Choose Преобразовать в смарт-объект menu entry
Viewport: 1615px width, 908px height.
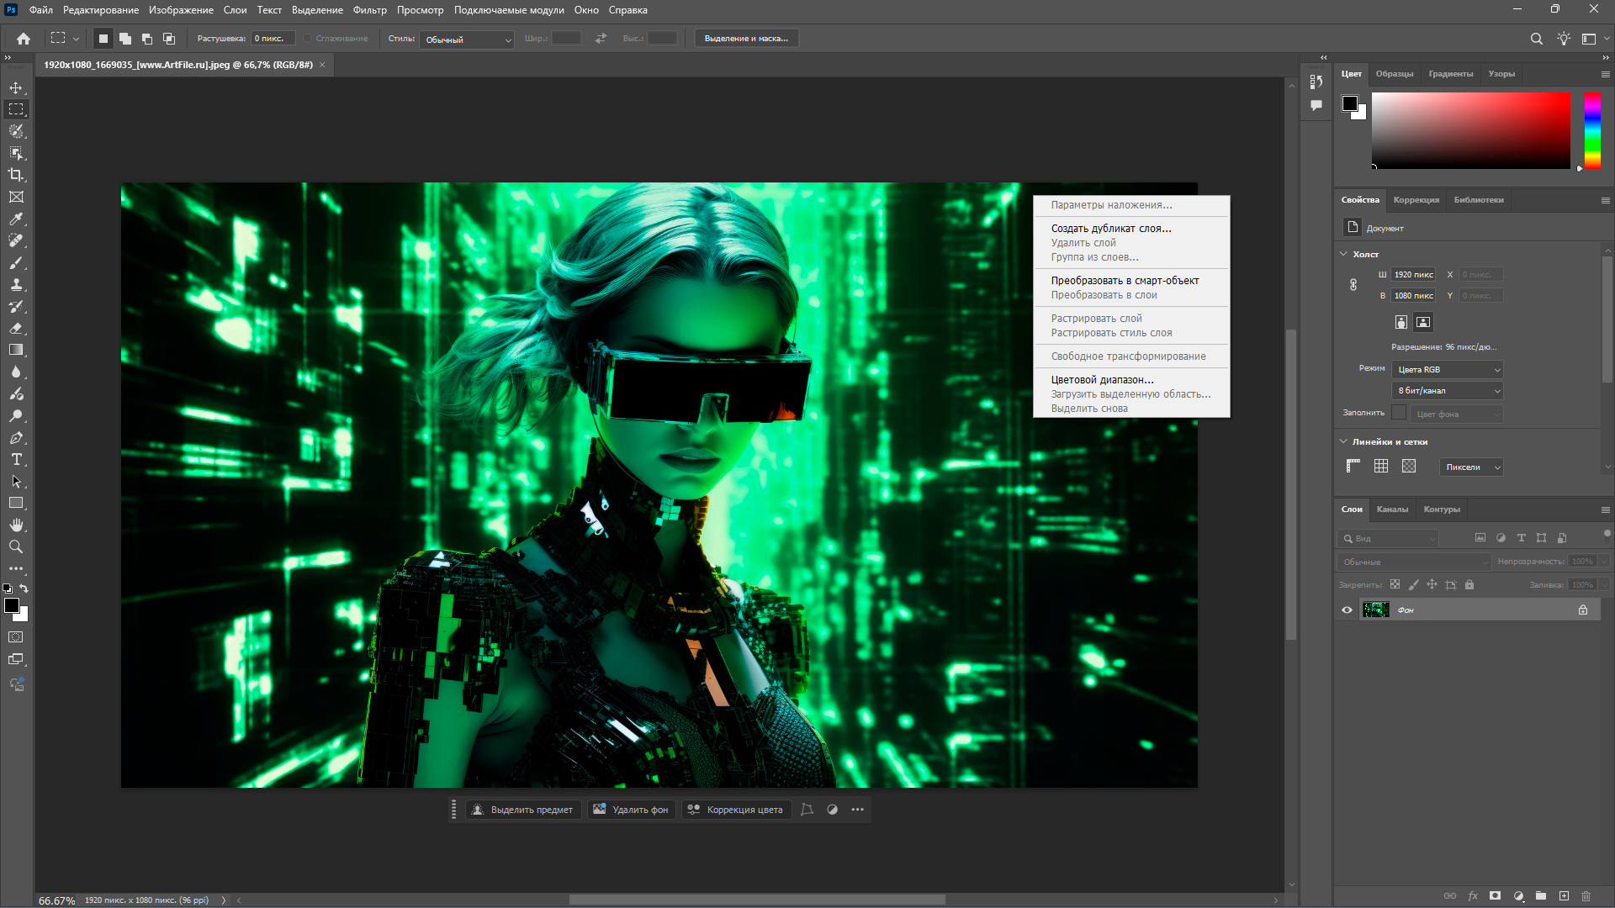(1125, 281)
